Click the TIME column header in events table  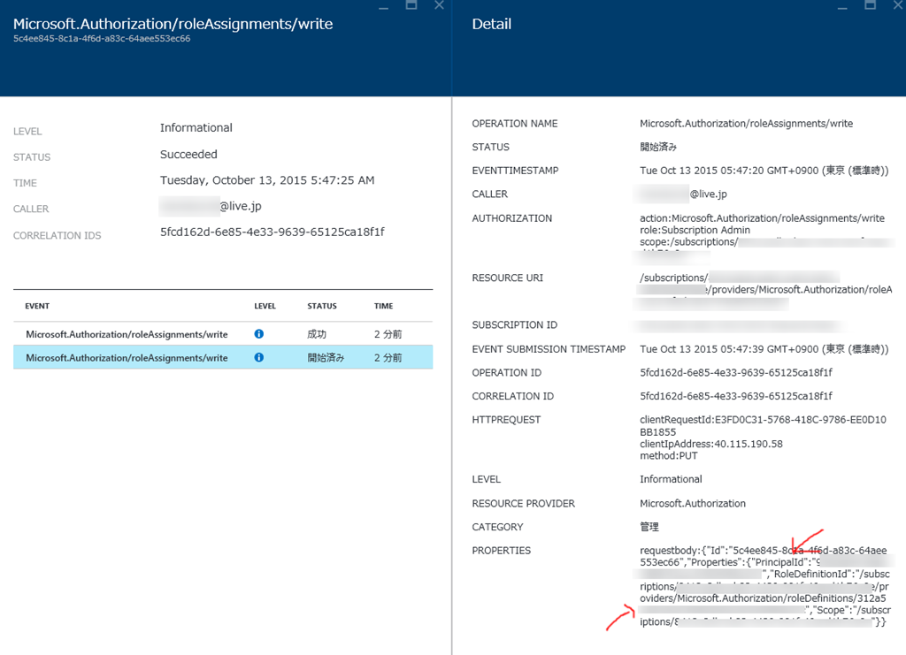click(x=383, y=306)
